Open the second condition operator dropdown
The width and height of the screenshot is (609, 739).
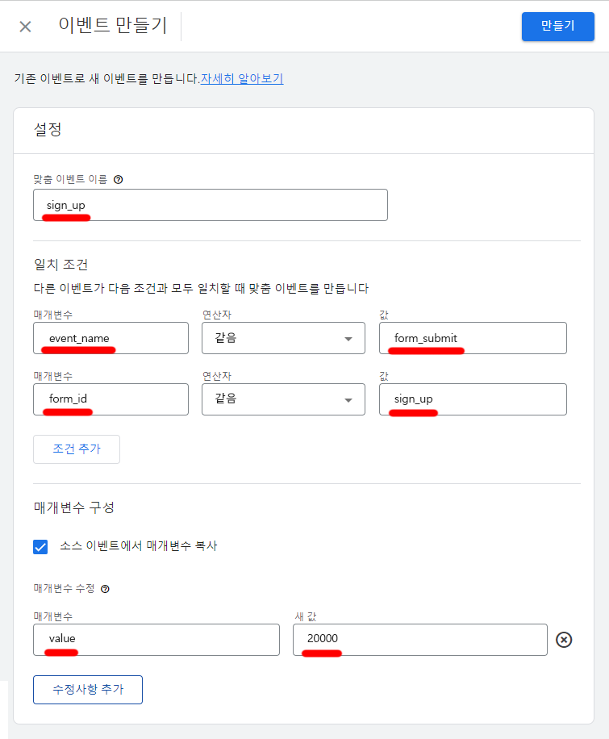[283, 399]
